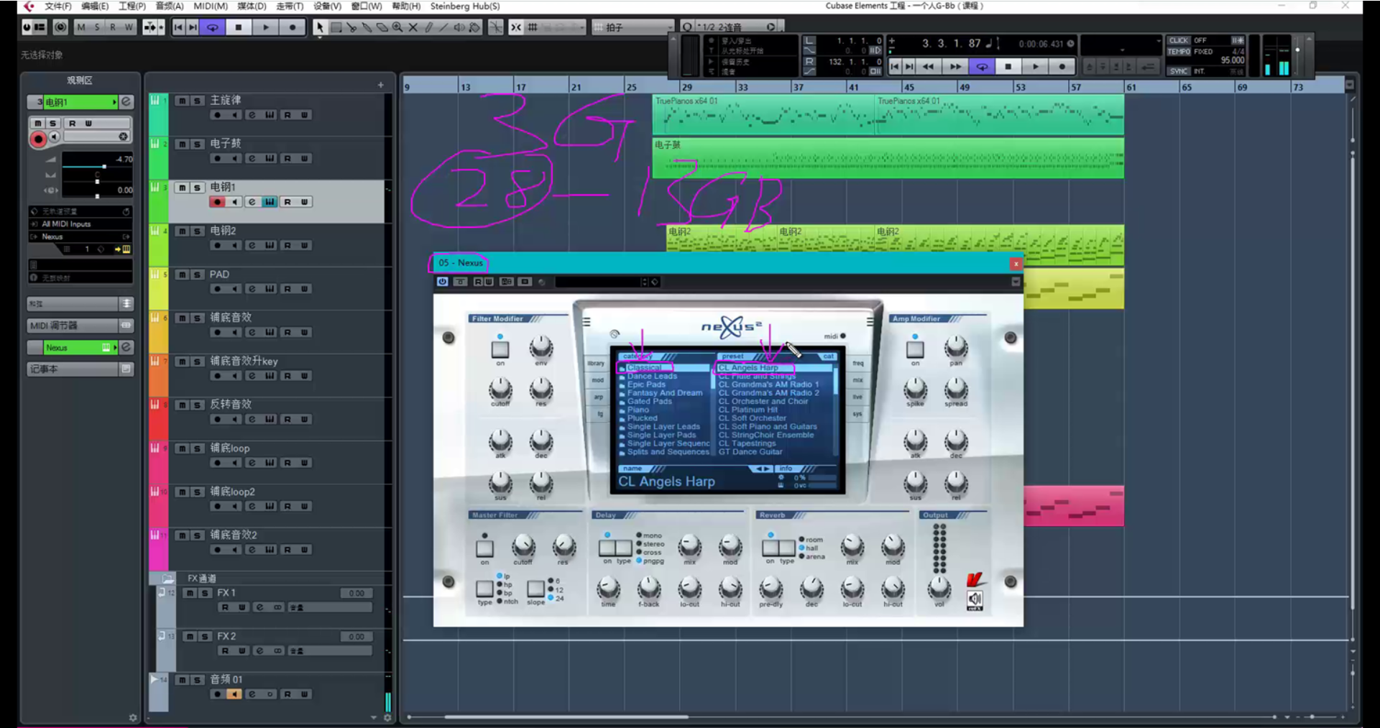This screenshot has height=728, width=1380.
Task: Select the Glue tool
Action: click(367, 27)
